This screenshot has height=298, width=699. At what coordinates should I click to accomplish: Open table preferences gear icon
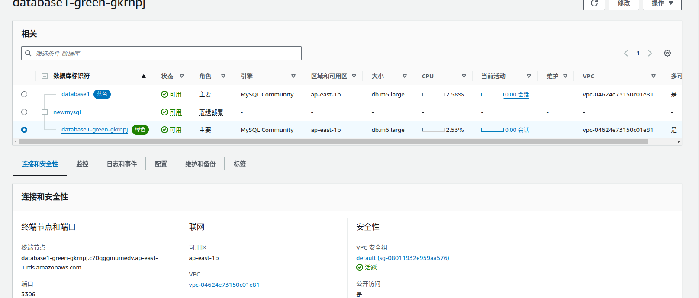(x=667, y=53)
